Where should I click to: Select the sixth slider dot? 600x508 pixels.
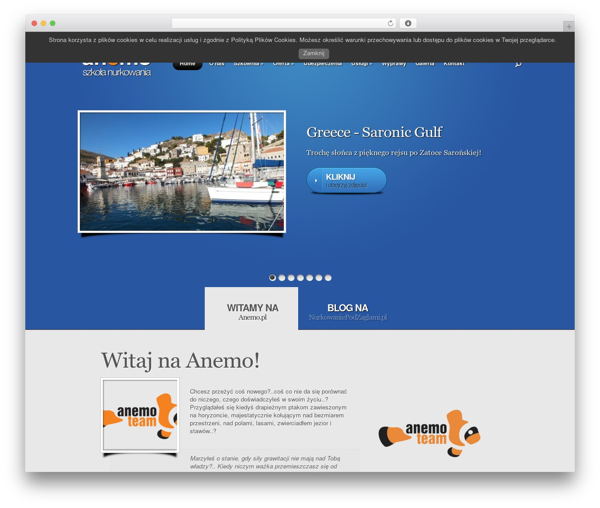point(319,277)
